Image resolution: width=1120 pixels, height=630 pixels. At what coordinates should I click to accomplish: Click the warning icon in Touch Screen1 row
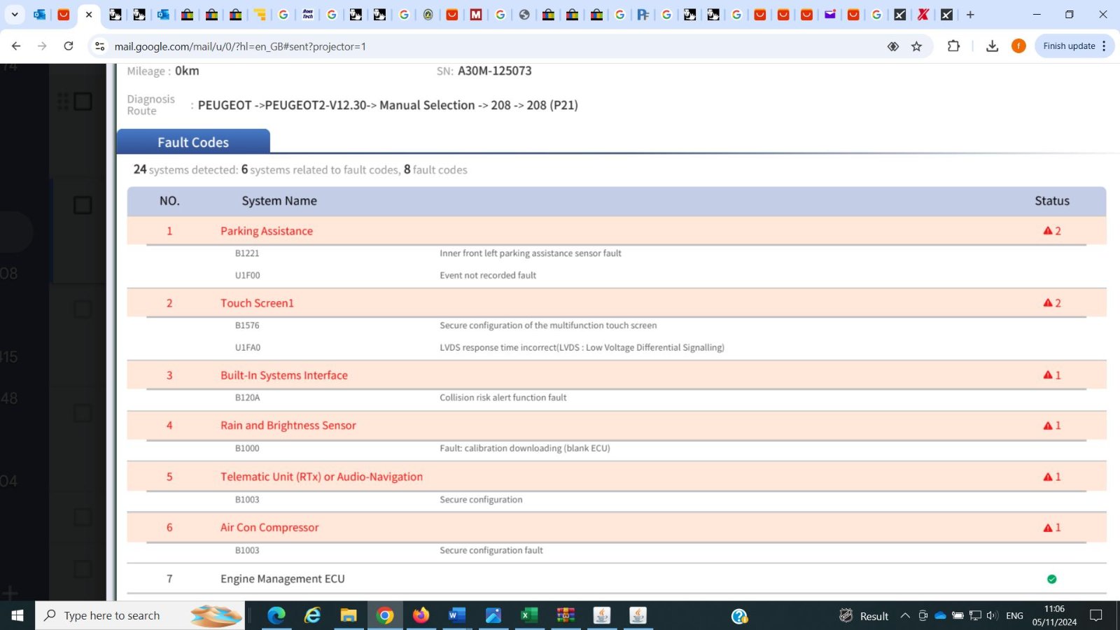pos(1048,302)
